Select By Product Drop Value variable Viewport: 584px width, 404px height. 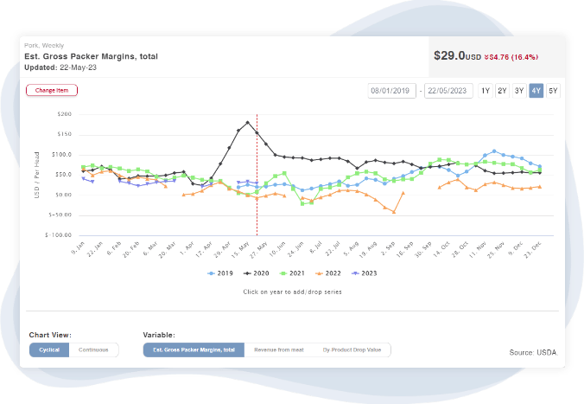[x=352, y=350]
